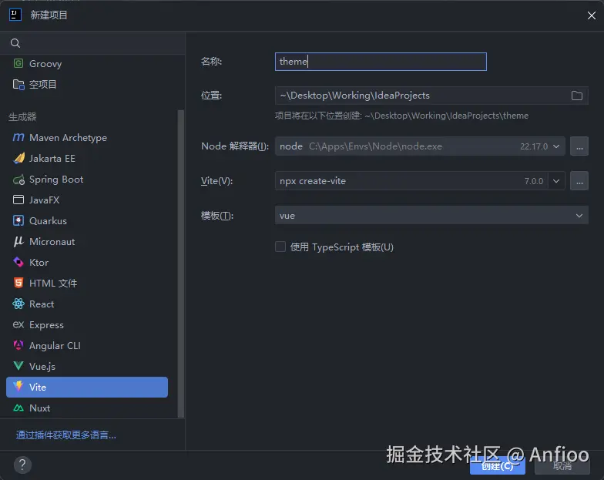Select the 空项目 list entry
Image resolution: width=604 pixels, height=480 pixels.
pos(43,85)
